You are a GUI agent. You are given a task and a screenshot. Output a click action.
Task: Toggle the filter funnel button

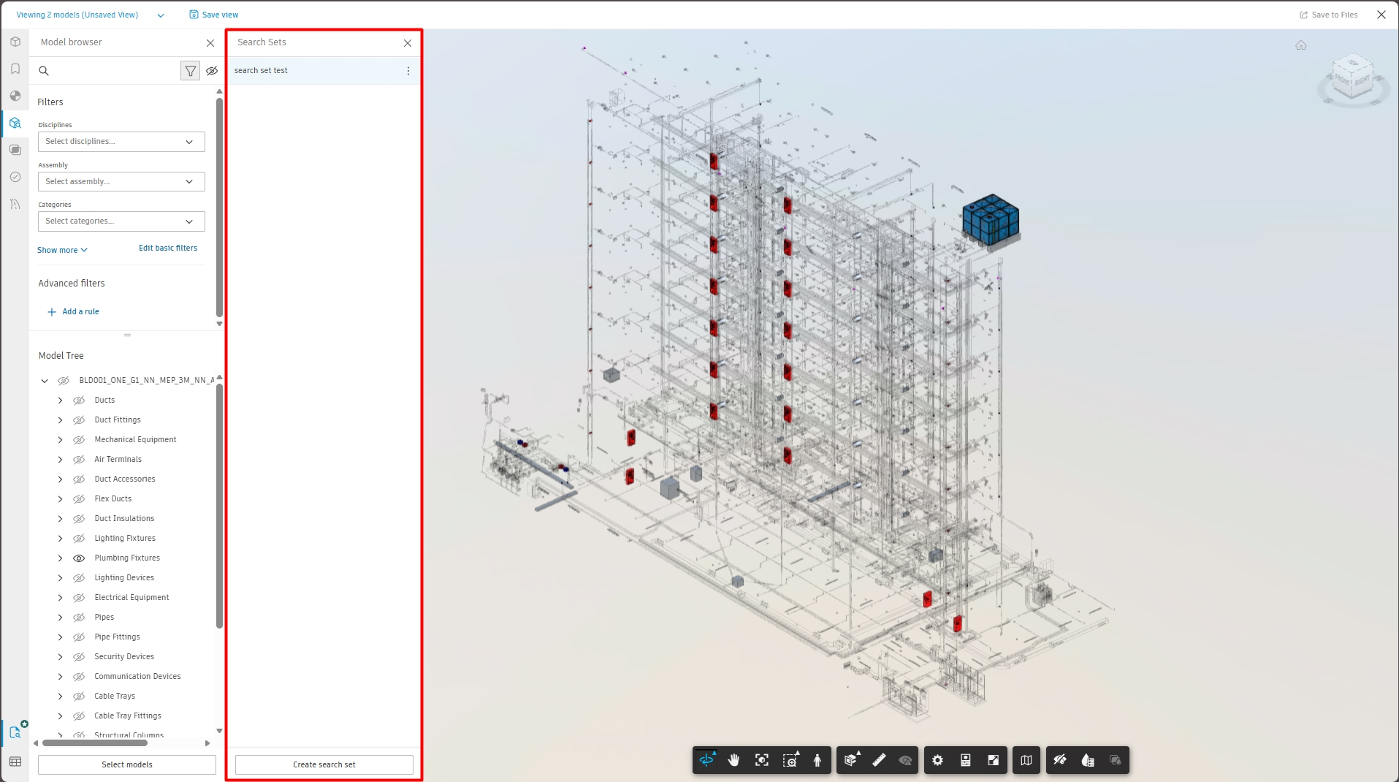click(190, 71)
